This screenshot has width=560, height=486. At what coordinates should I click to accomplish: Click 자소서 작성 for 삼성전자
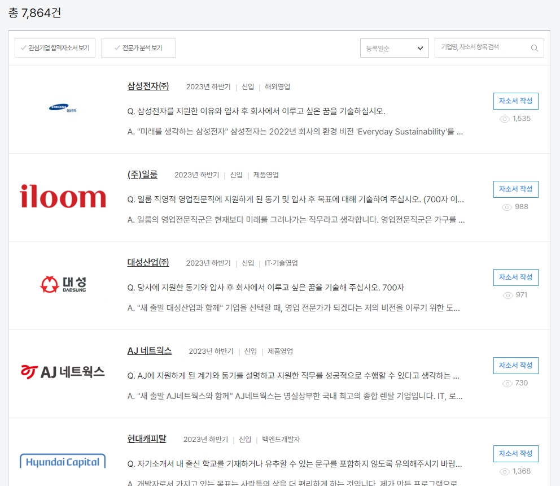pos(516,101)
